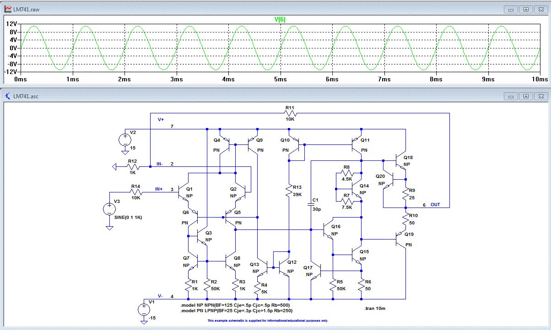Click the LM741.asc schematic window icon
This screenshot has height=330, width=551.
coord(8,96)
